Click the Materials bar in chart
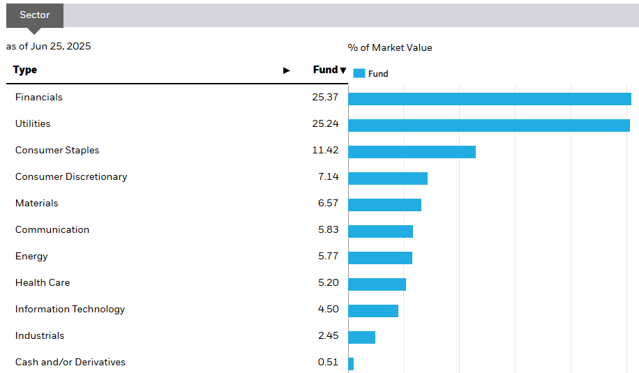 coord(384,205)
